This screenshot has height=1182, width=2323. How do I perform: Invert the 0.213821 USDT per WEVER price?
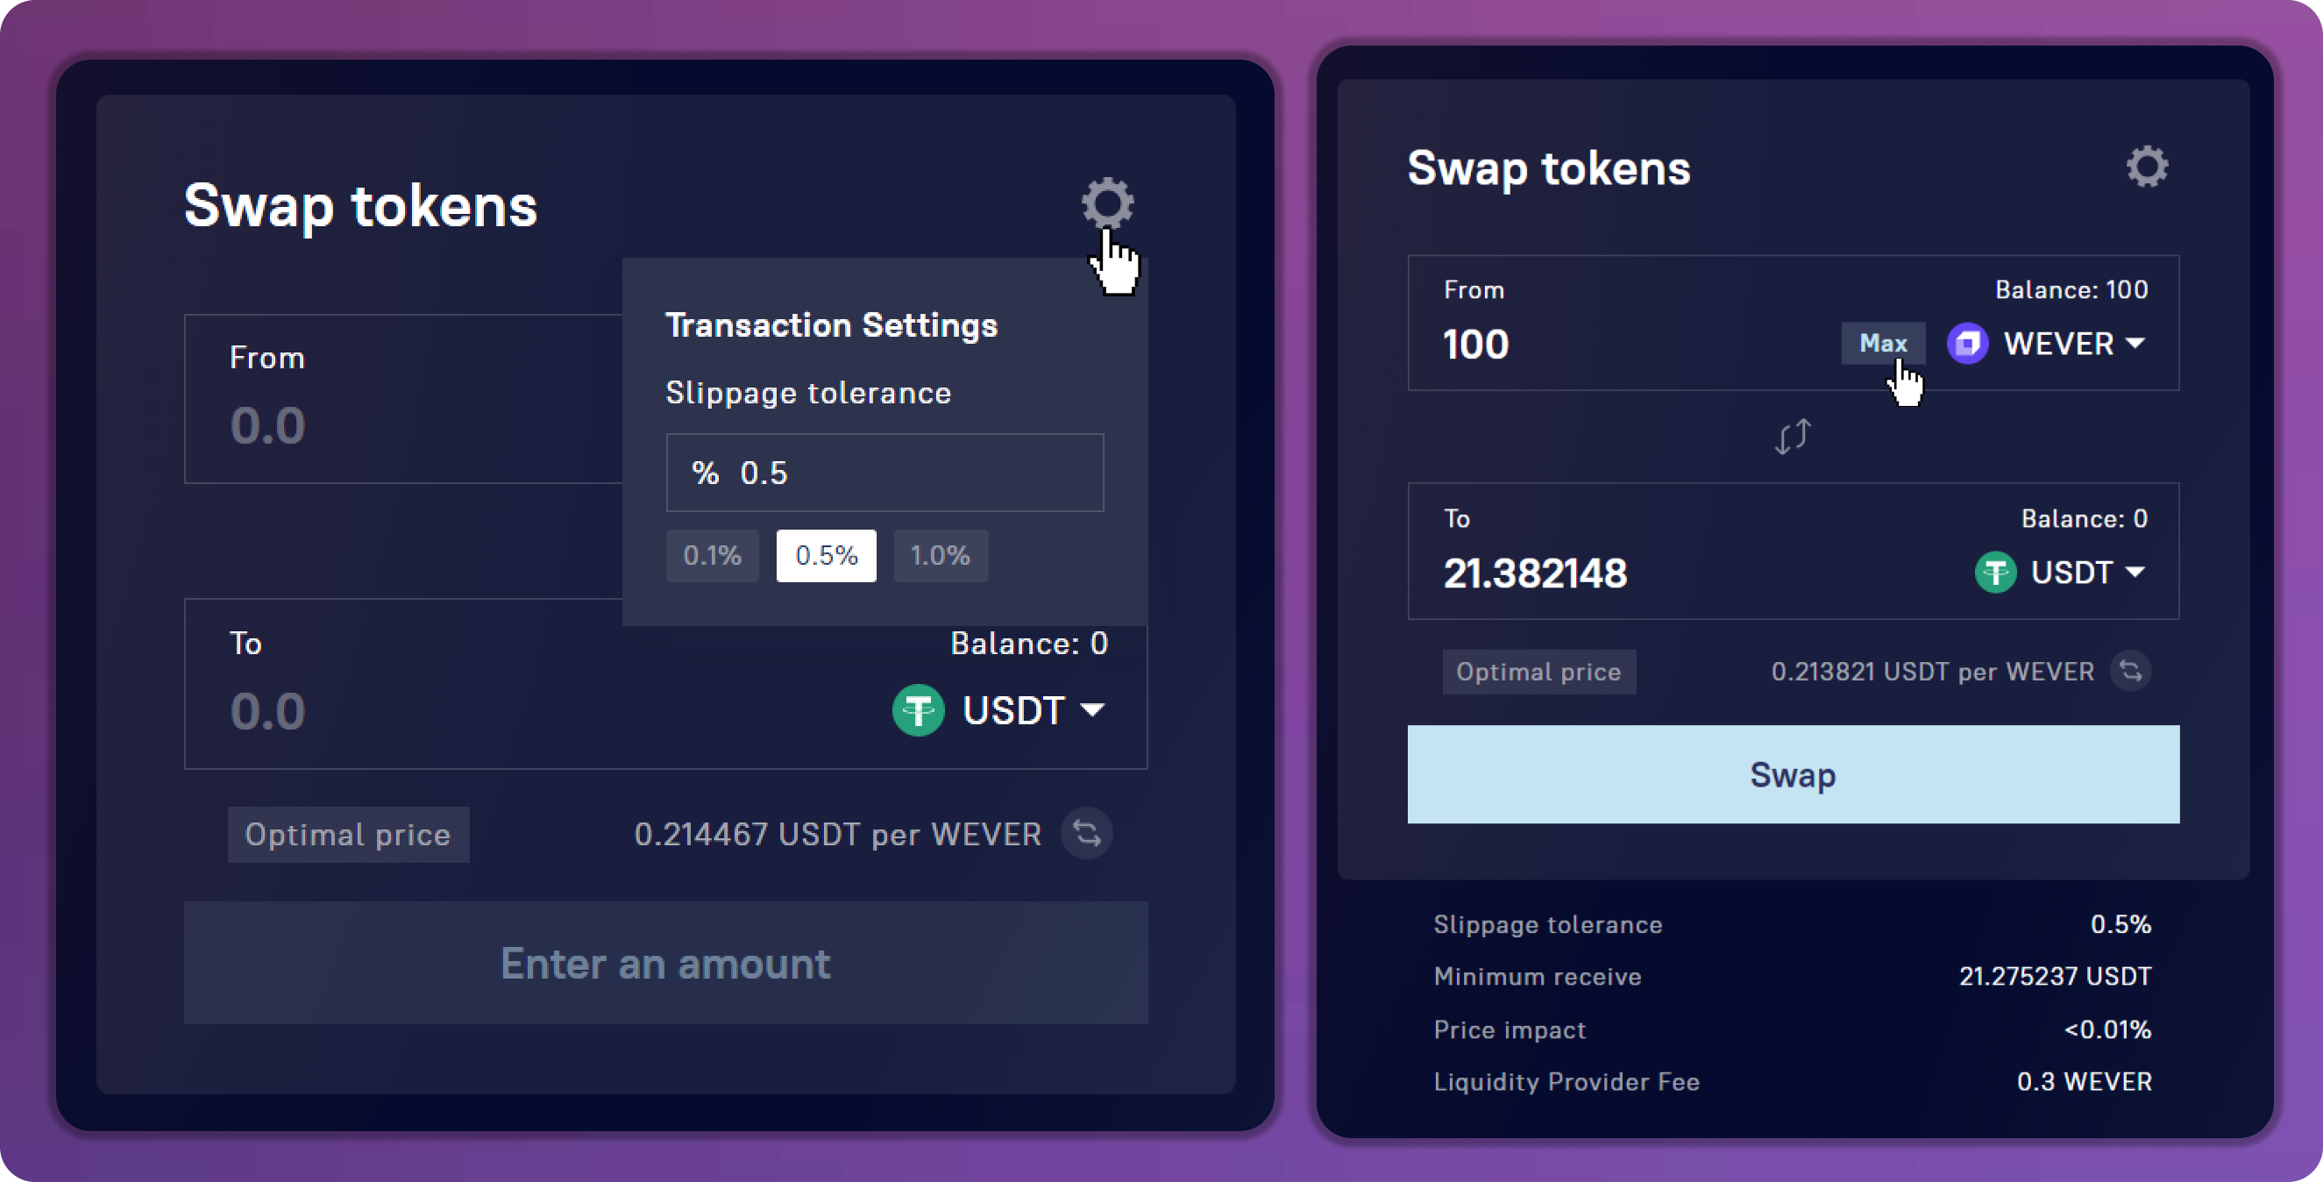click(x=2130, y=672)
